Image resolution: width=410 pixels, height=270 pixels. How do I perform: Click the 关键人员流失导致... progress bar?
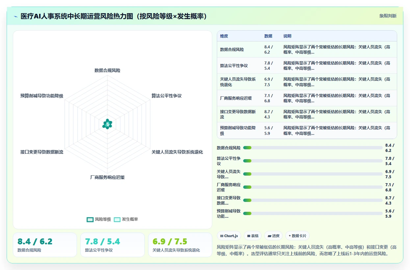(x=313, y=174)
